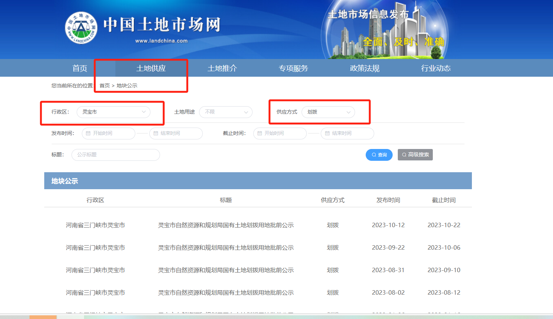Click the China Land Market site logo

81,28
